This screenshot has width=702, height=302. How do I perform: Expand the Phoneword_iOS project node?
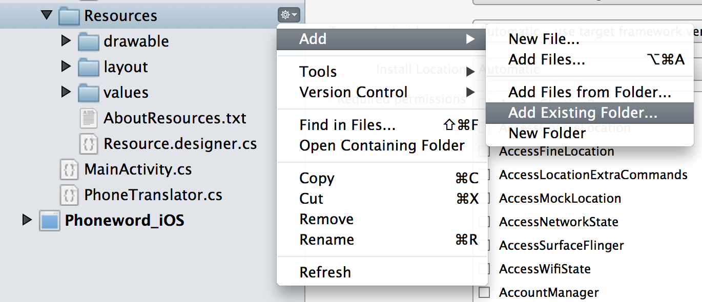pos(27,220)
